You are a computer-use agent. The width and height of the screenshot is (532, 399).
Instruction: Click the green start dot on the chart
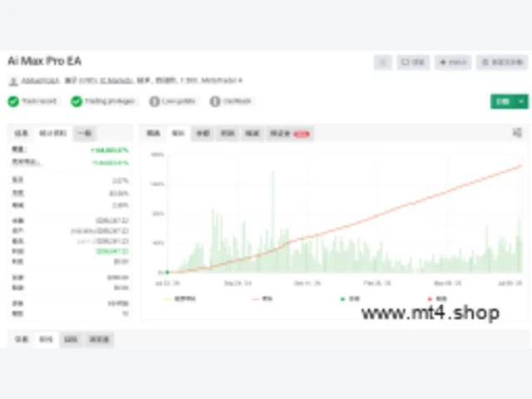pos(167,272)
